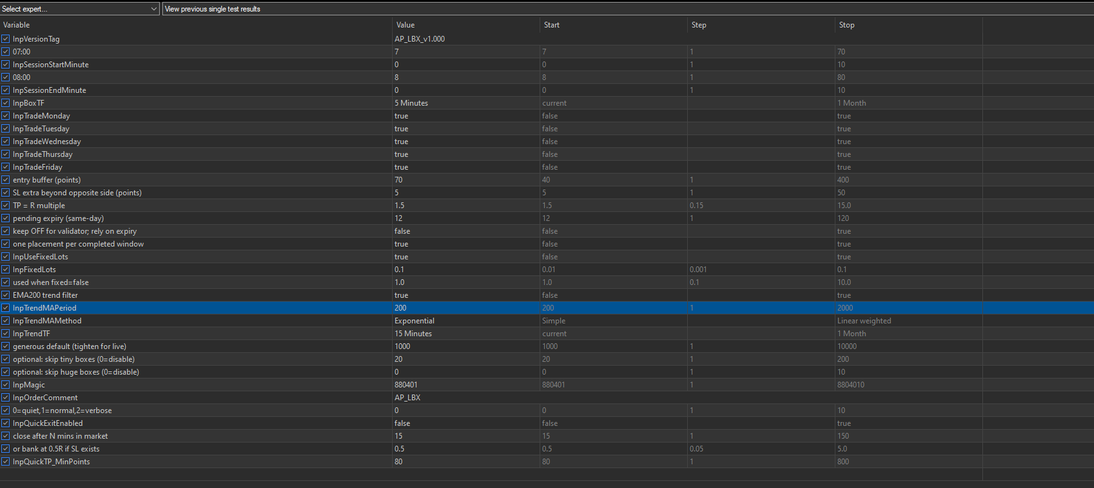Toggle the InpQuickTP_MinPoints checkbox
This screenshot has height=488, width=1094.
pos(6,462)
